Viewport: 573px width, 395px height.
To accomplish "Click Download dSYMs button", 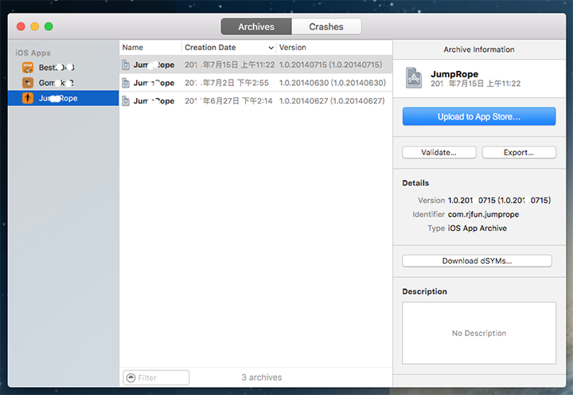I will [x=477, y=261].
